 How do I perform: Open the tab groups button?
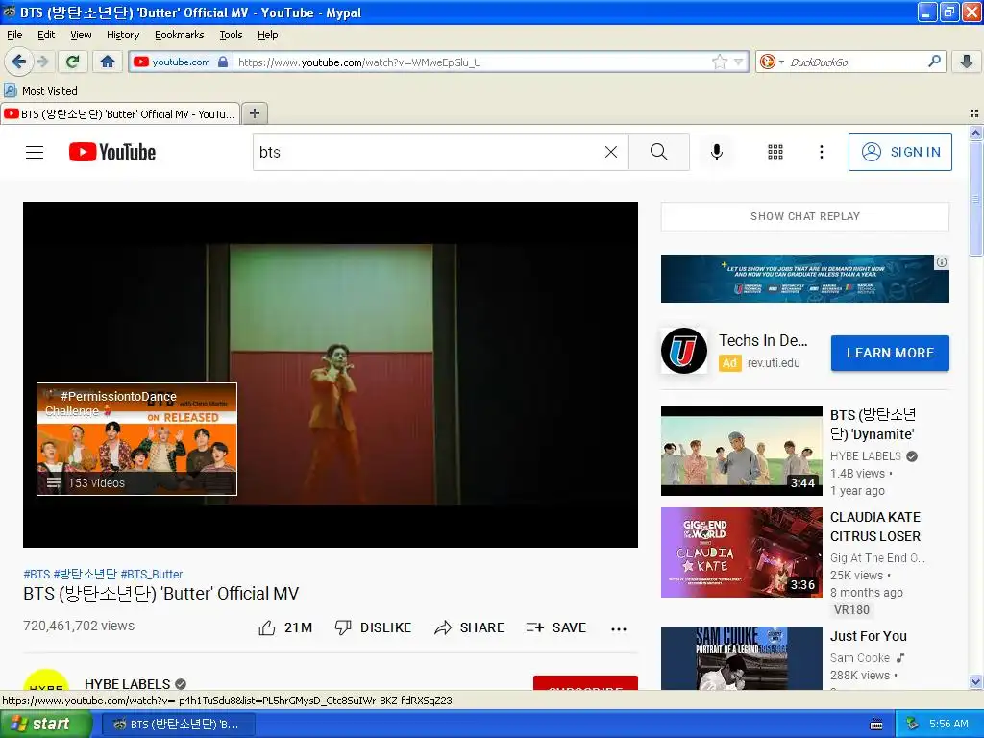coord(974,113)
